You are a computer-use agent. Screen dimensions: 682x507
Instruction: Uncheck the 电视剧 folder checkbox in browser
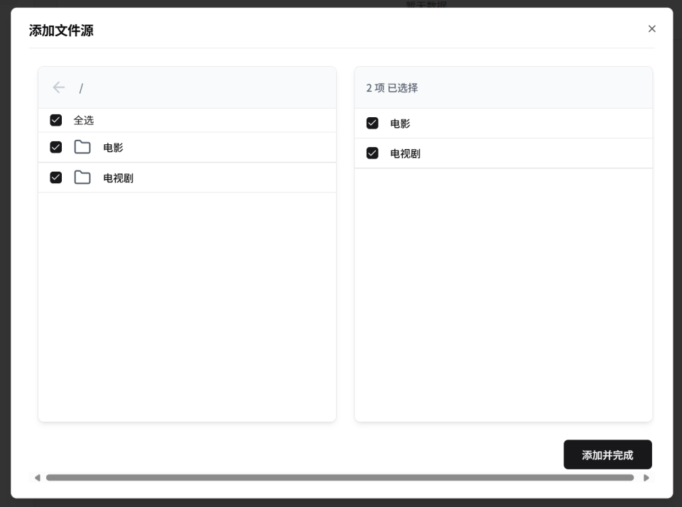click(55, 178)
